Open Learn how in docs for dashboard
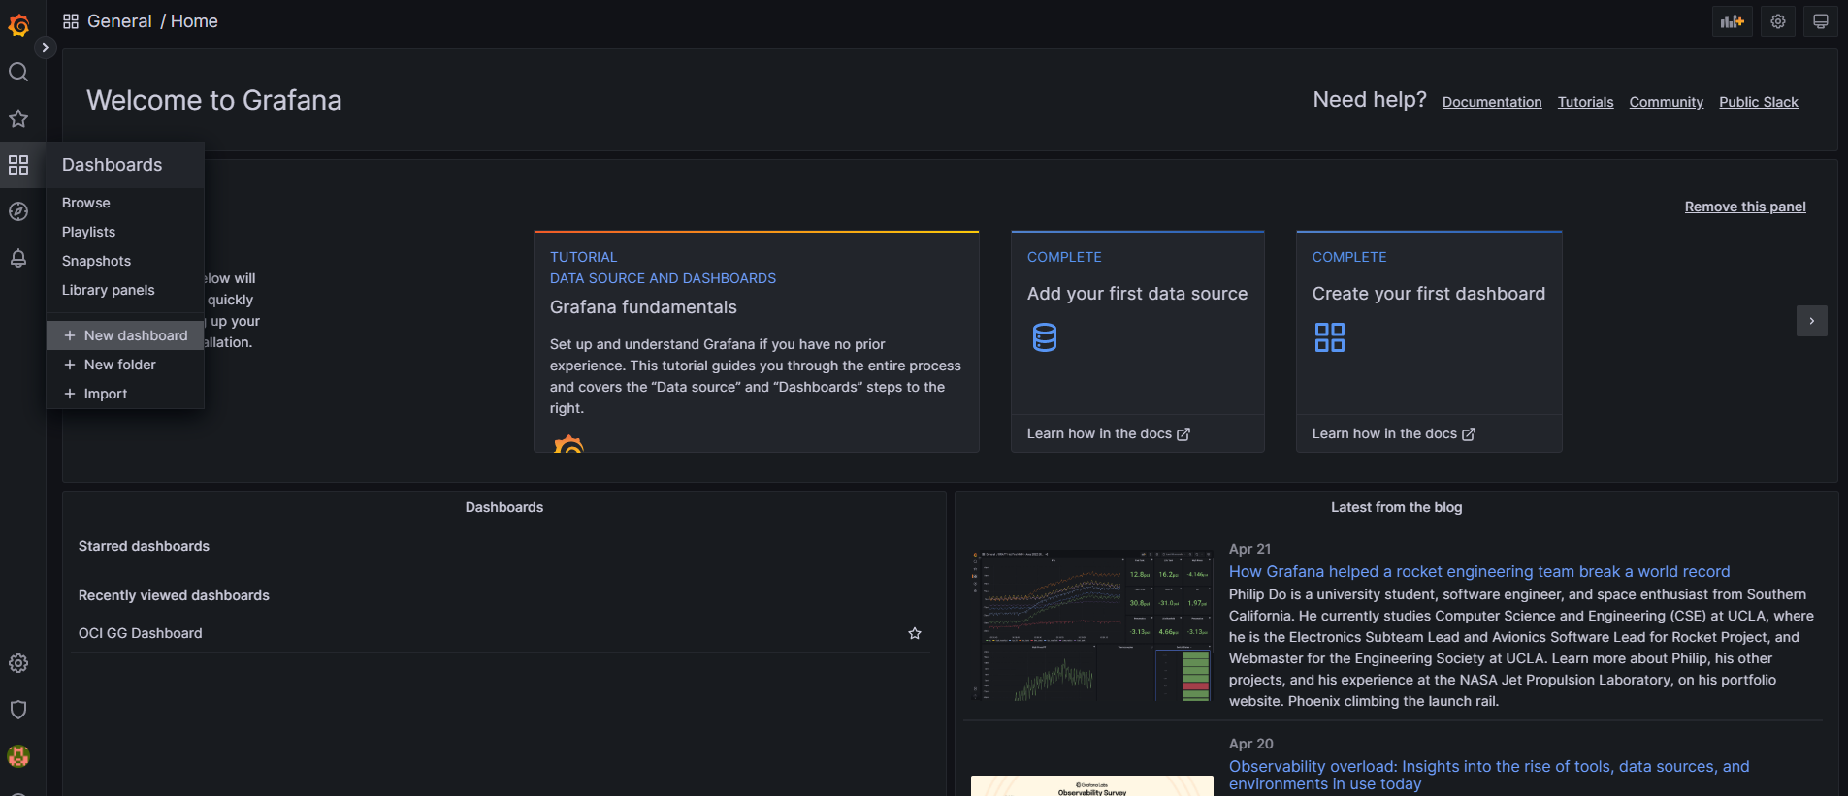 (x=1394, y=433)
